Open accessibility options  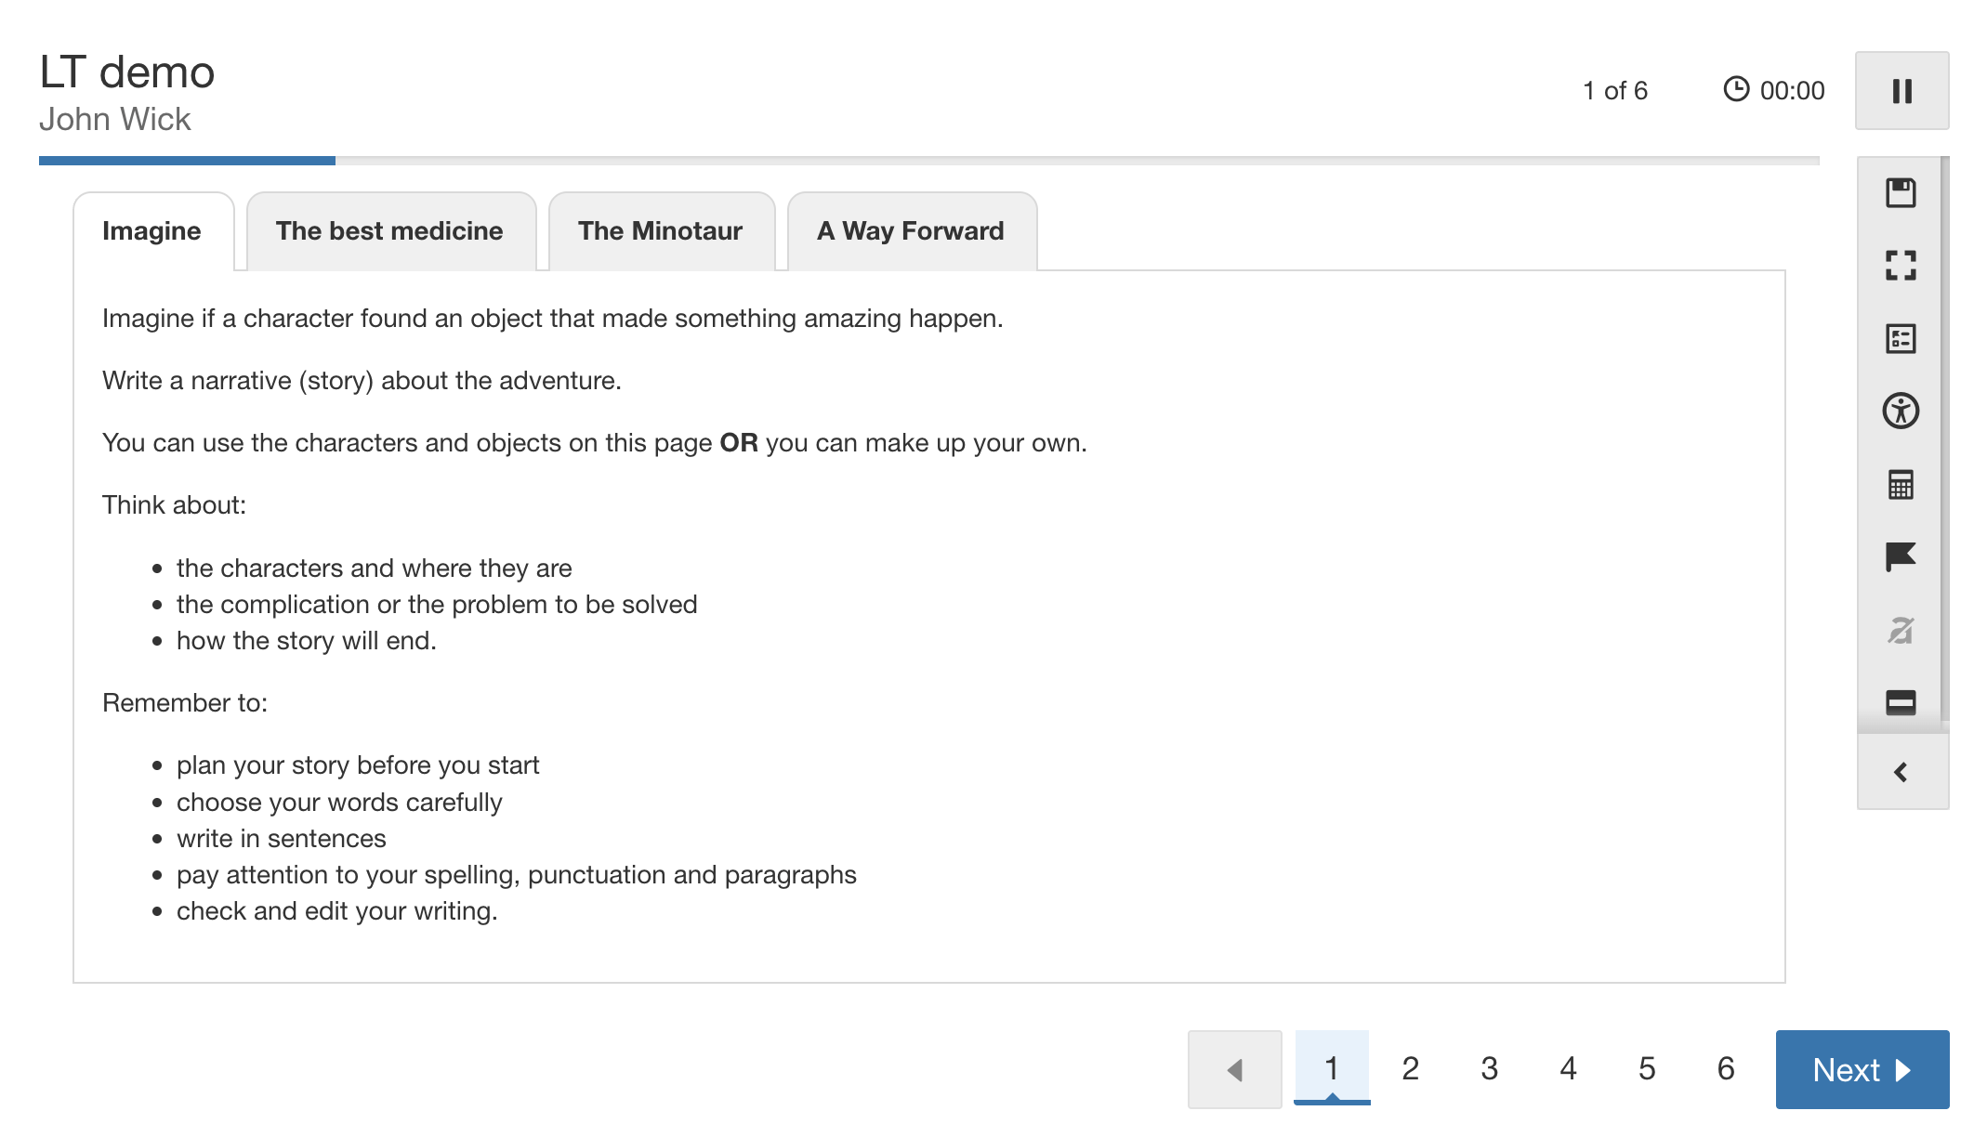1901,411
